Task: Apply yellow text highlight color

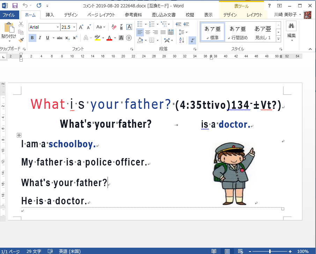Action: 97,38
